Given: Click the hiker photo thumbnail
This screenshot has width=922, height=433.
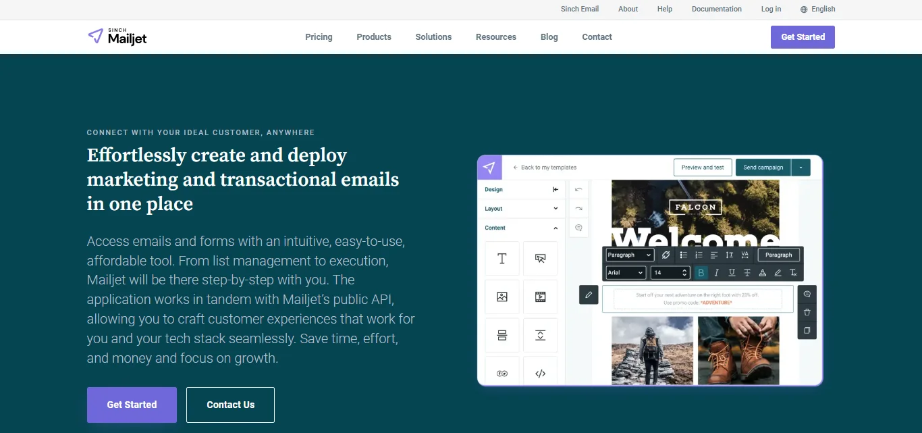Looking at the screenshot, I should [x=652, y=350].
